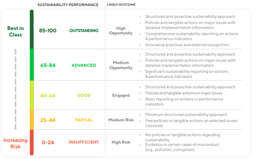Screen dimensions: 259x159
Task: Click the dark green Outstanding color bar
Action: point(32,29)
